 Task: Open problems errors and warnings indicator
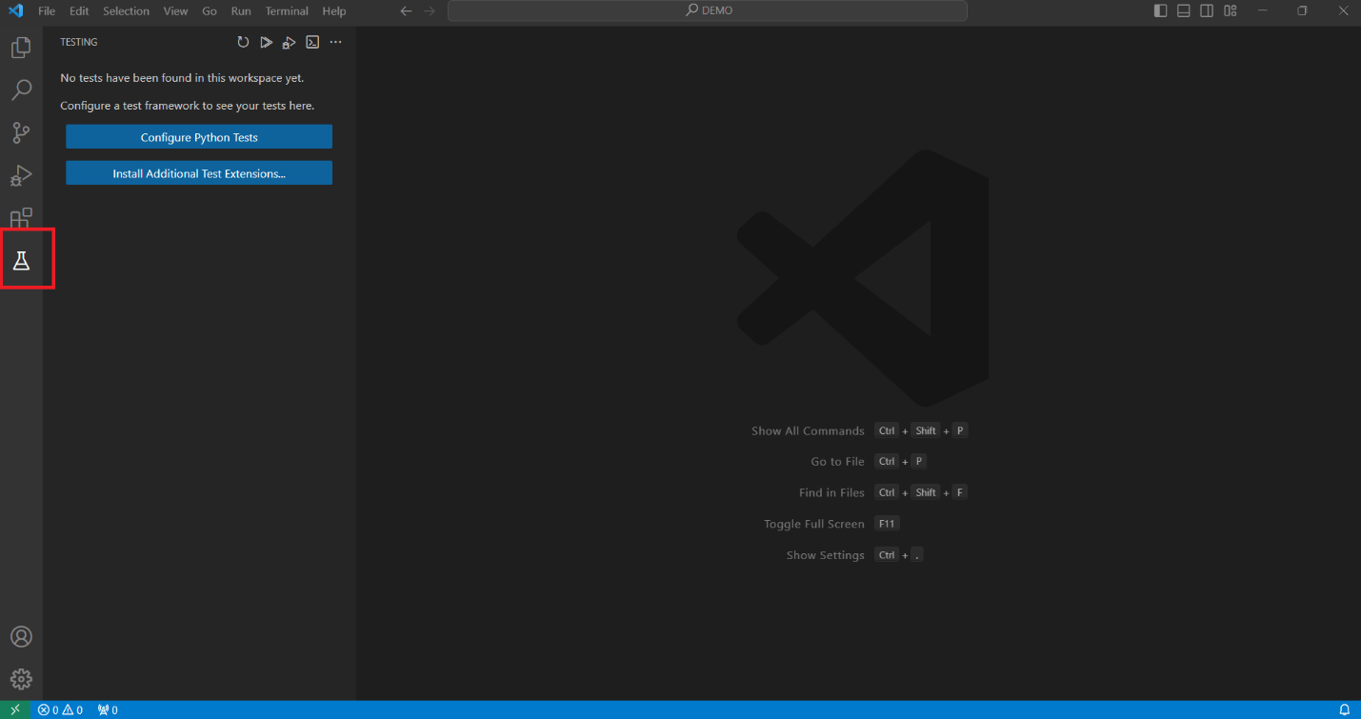pos(60,710)
